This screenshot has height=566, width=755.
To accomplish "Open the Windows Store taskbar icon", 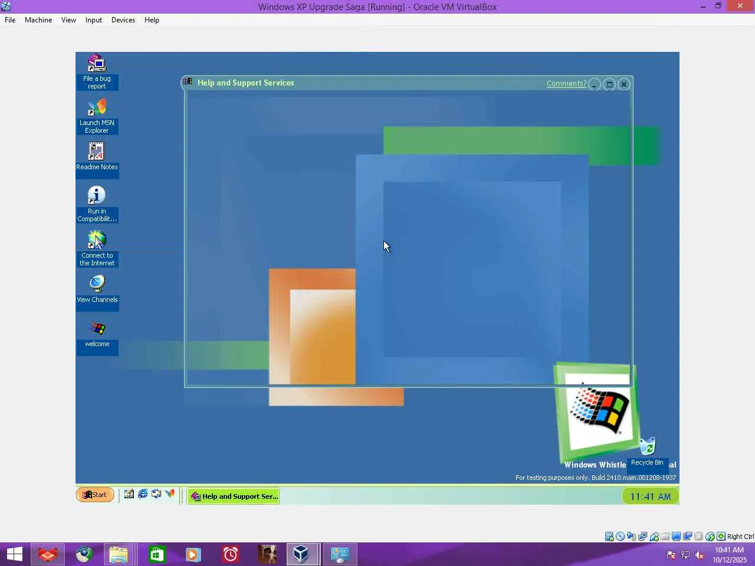I will pos(157,554).
